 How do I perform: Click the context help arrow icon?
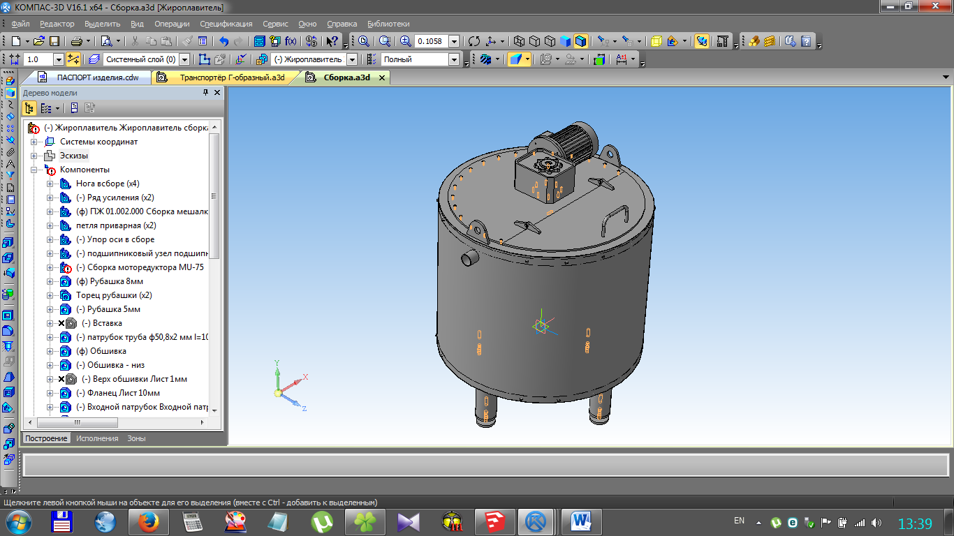click(x=332, y=41)
